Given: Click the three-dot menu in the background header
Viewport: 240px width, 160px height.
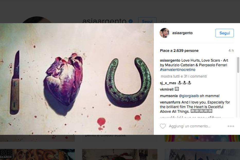Looking at the screenshot, I should 164,21.
